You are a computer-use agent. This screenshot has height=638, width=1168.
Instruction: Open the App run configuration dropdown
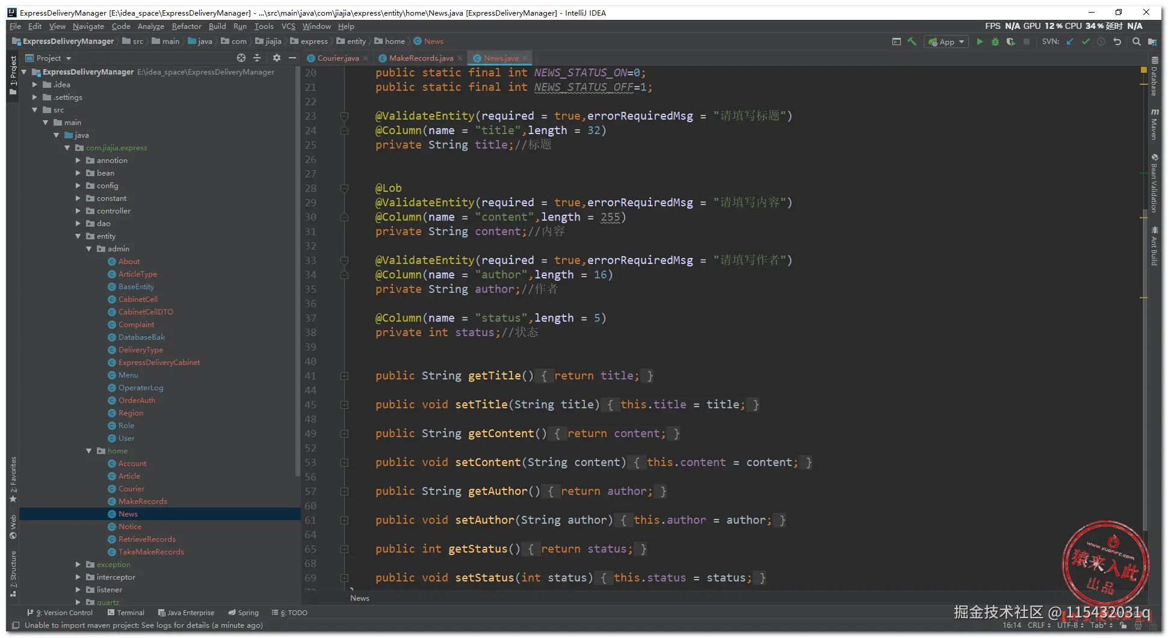(947, 41)
